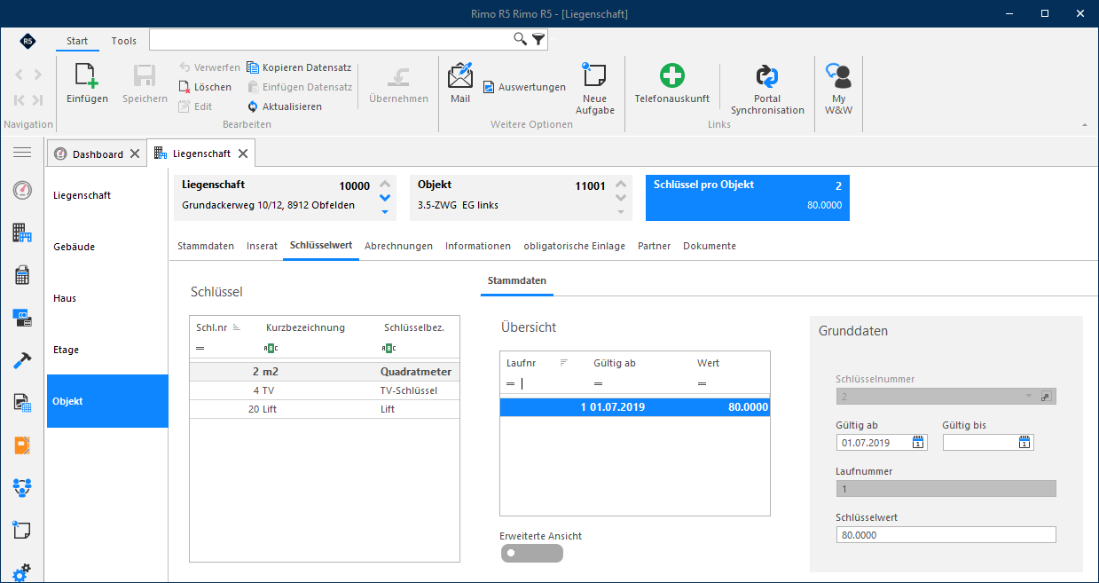Screen dimensions: 1099x583
Task: Open the hamburger menu in the sidebar
Action: pos(22,153)
